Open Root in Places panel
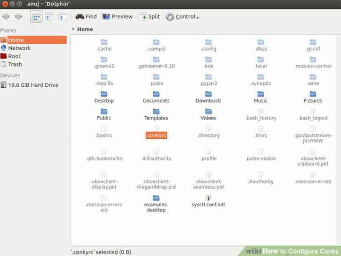 tap(11, 56)
